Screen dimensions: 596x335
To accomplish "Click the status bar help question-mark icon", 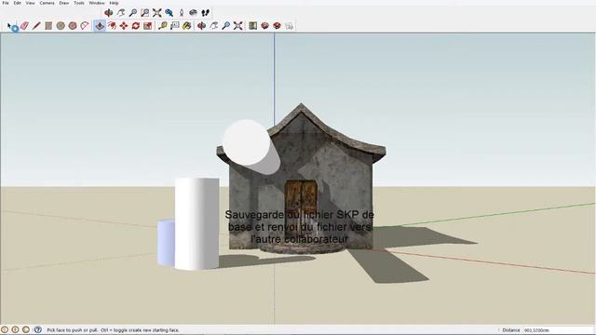I will tap(37, 329).
